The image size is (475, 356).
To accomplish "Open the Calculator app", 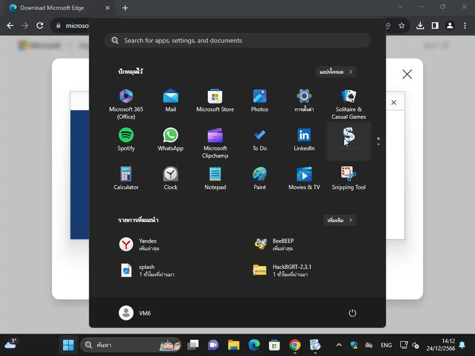I will pyautogui.click(x=126, y=178).
